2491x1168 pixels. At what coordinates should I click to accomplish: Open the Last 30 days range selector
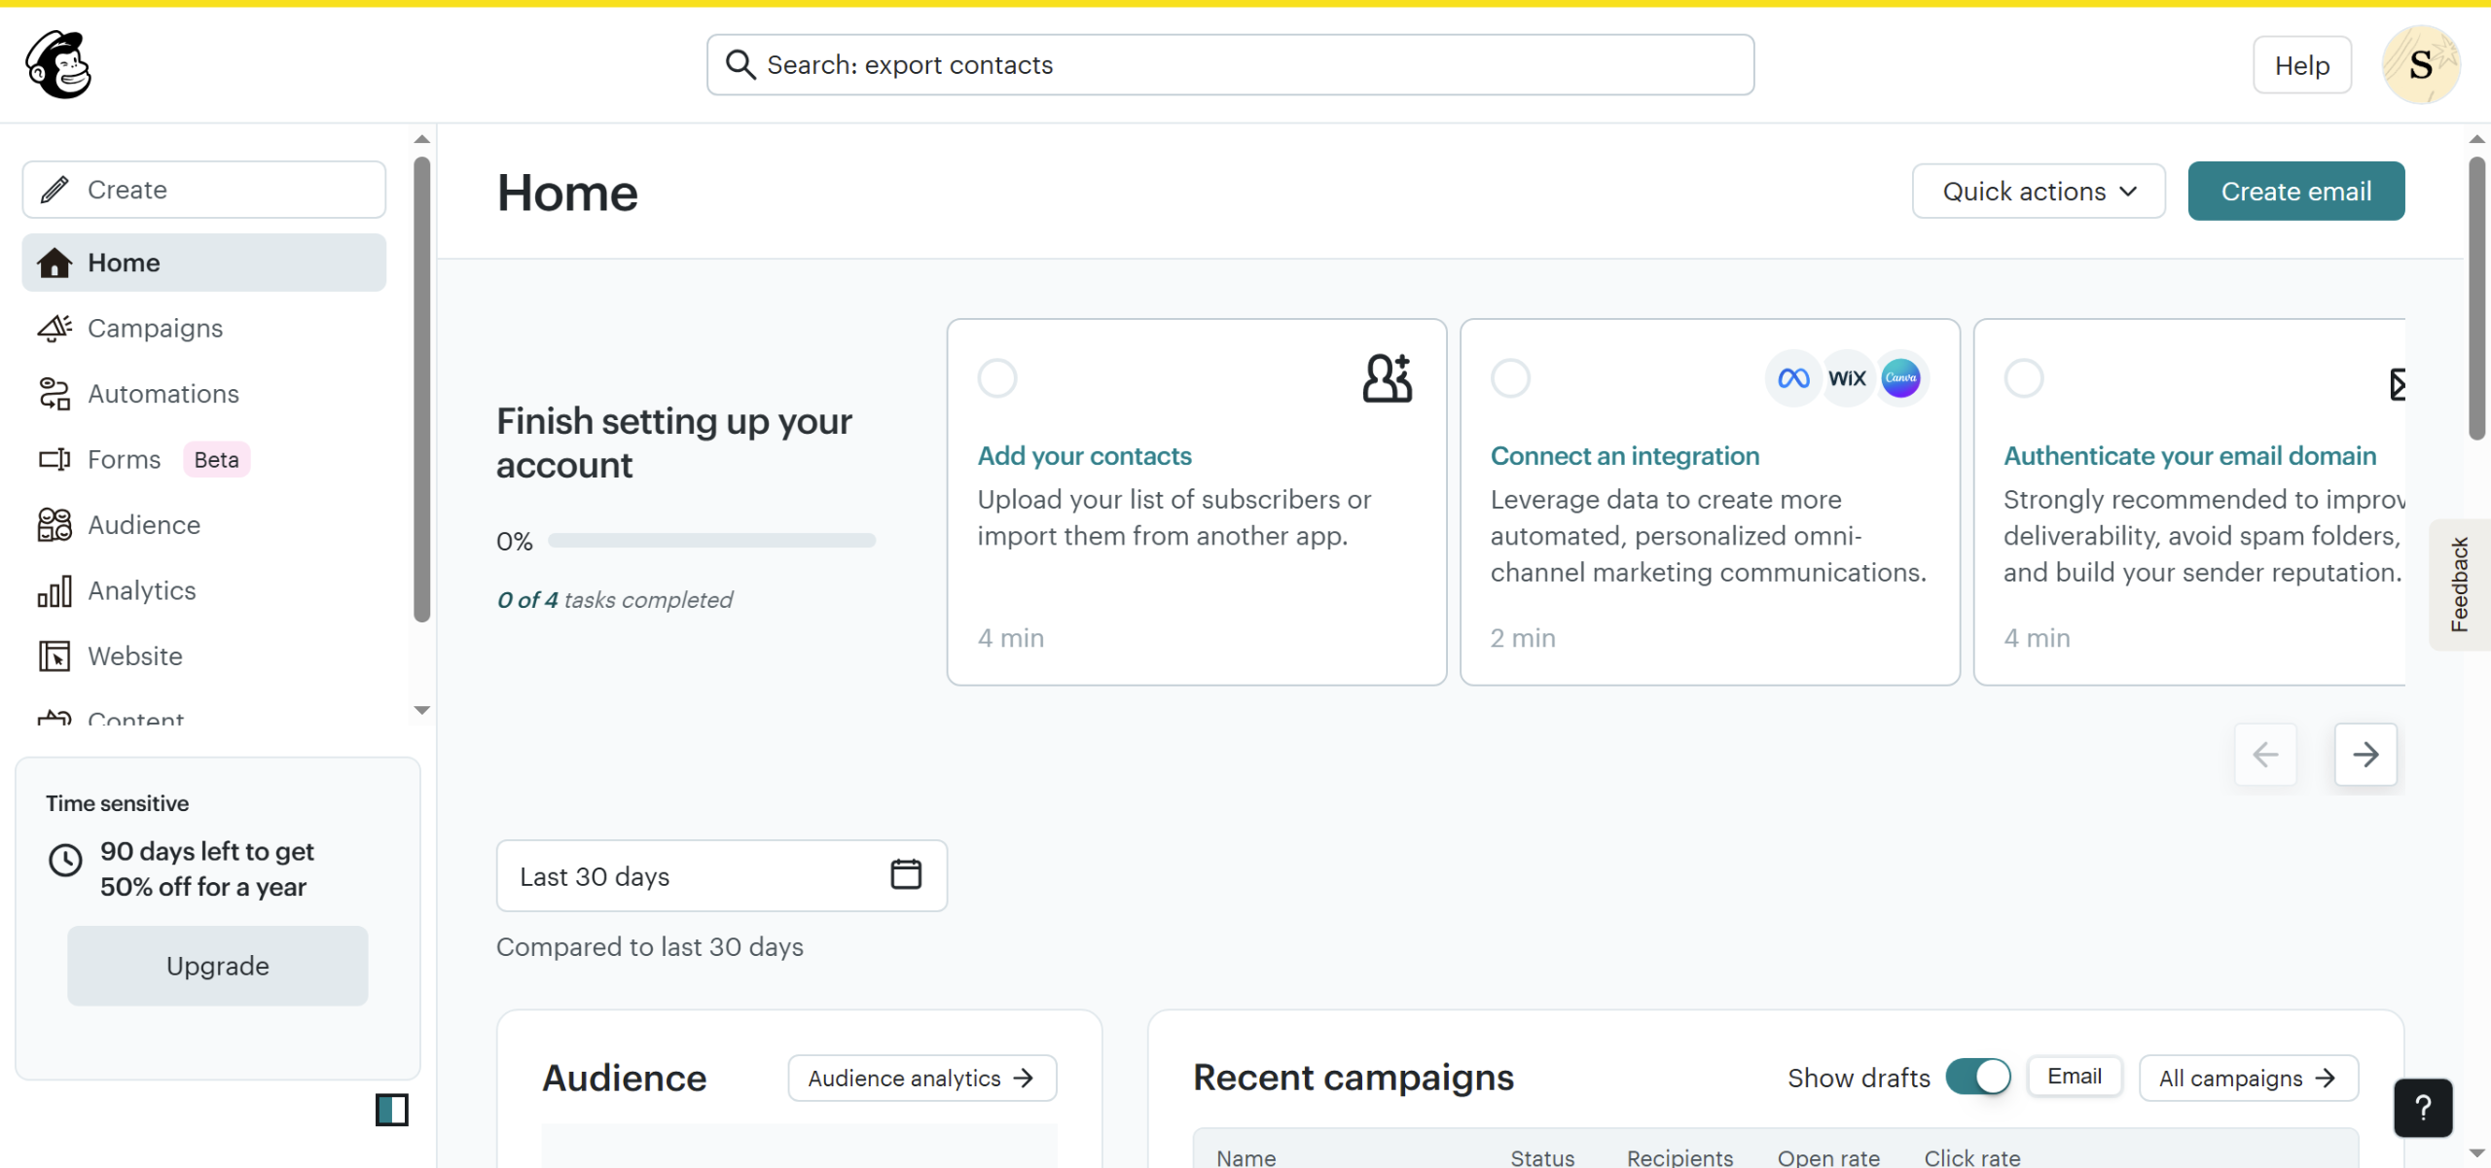click(x=720, y=876)
